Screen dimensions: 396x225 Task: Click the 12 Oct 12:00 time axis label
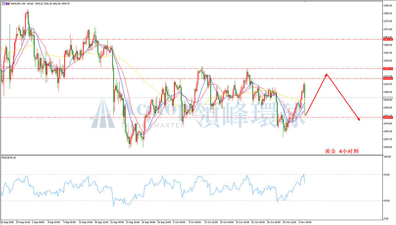211,222
